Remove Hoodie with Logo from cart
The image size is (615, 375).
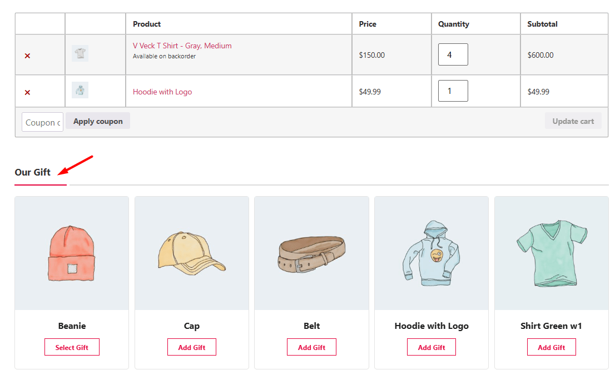click(27, 92)
